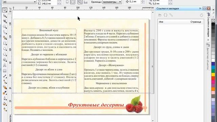Image resolution: width=217 pixels, height=122 pixels.
Task: Apply layout to all pages
Action: [x=80, y=2]
